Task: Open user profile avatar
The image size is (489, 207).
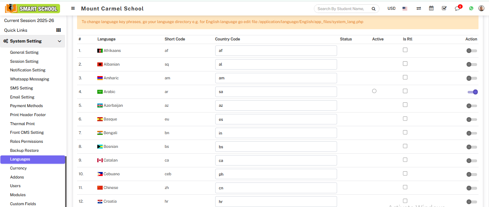Action: tap(481, 8)
